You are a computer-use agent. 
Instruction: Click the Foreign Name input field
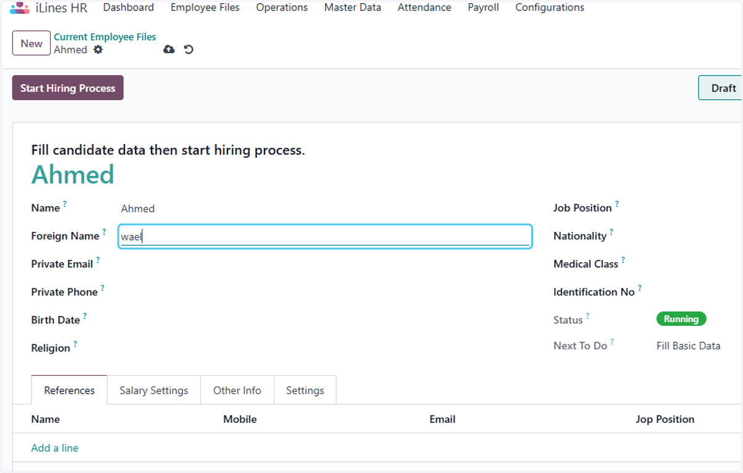(x=325, y=237)
